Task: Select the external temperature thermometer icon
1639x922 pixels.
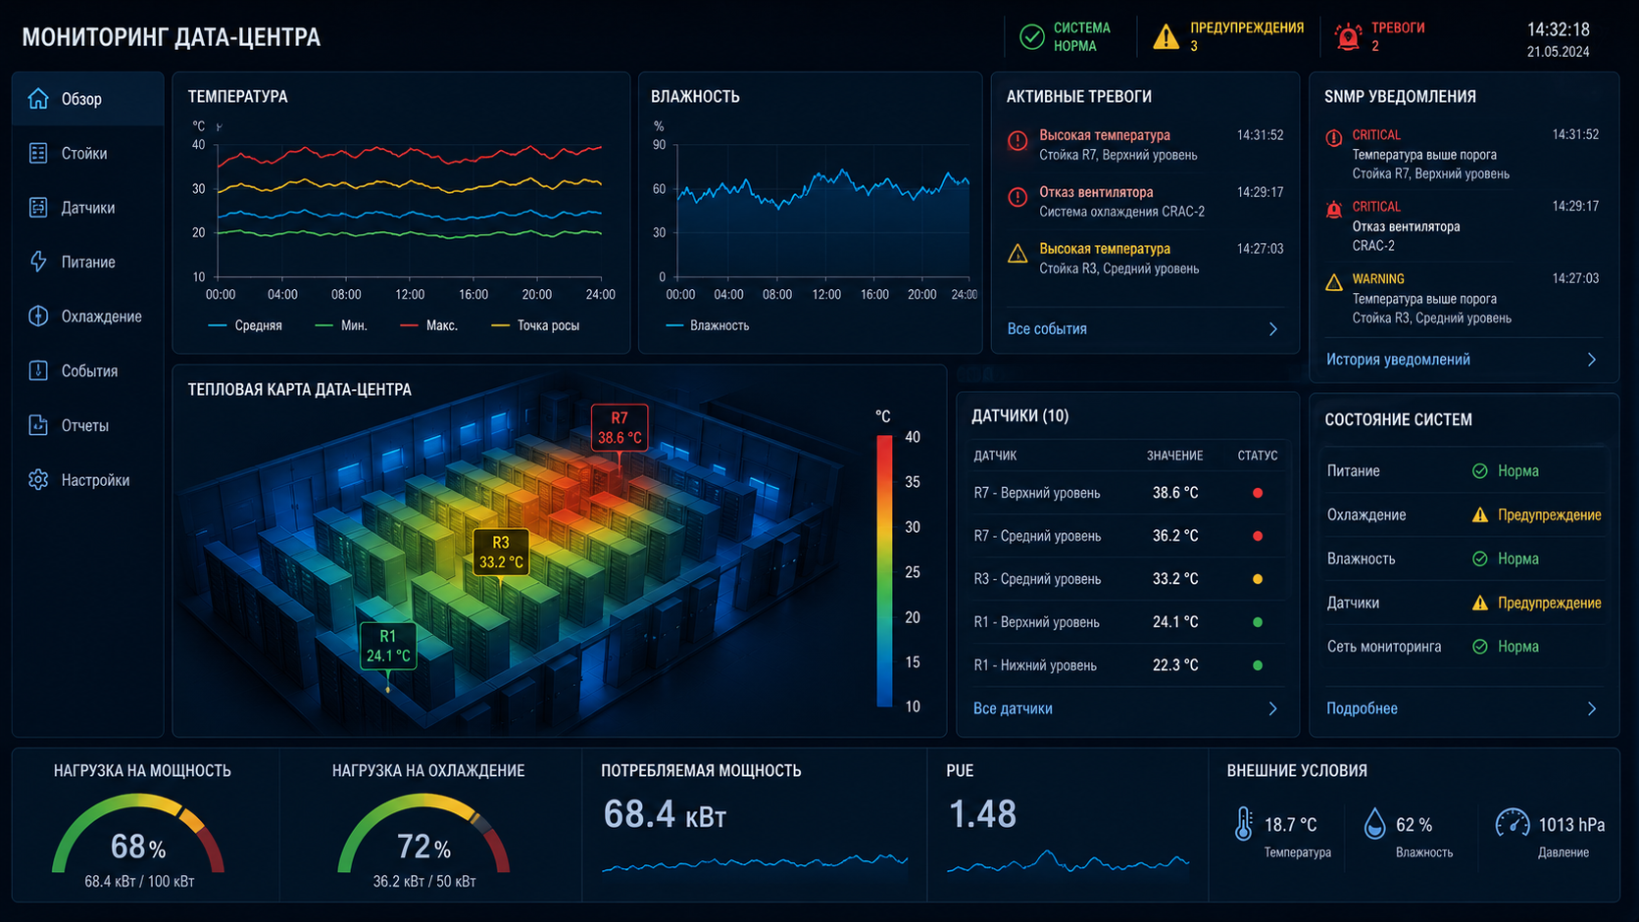Action: [1243, 824]
